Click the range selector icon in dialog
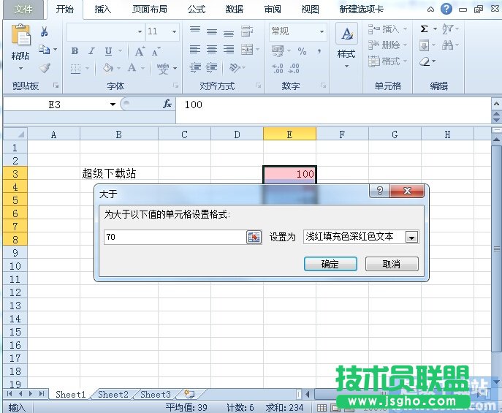 (254, 237)
